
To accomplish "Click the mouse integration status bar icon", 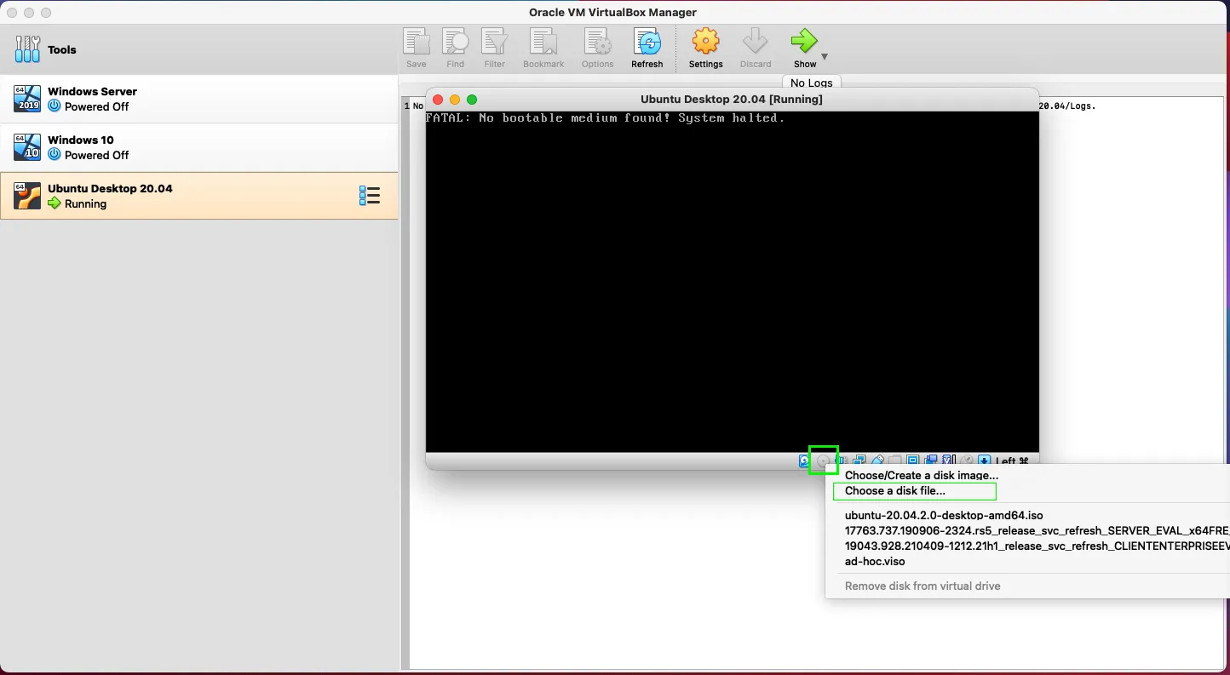I will coord(967,461).
